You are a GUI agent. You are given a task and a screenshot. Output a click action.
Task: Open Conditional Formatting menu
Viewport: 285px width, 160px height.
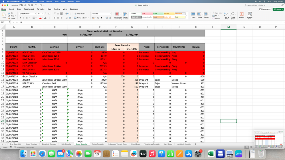click(x=118, y=16)
